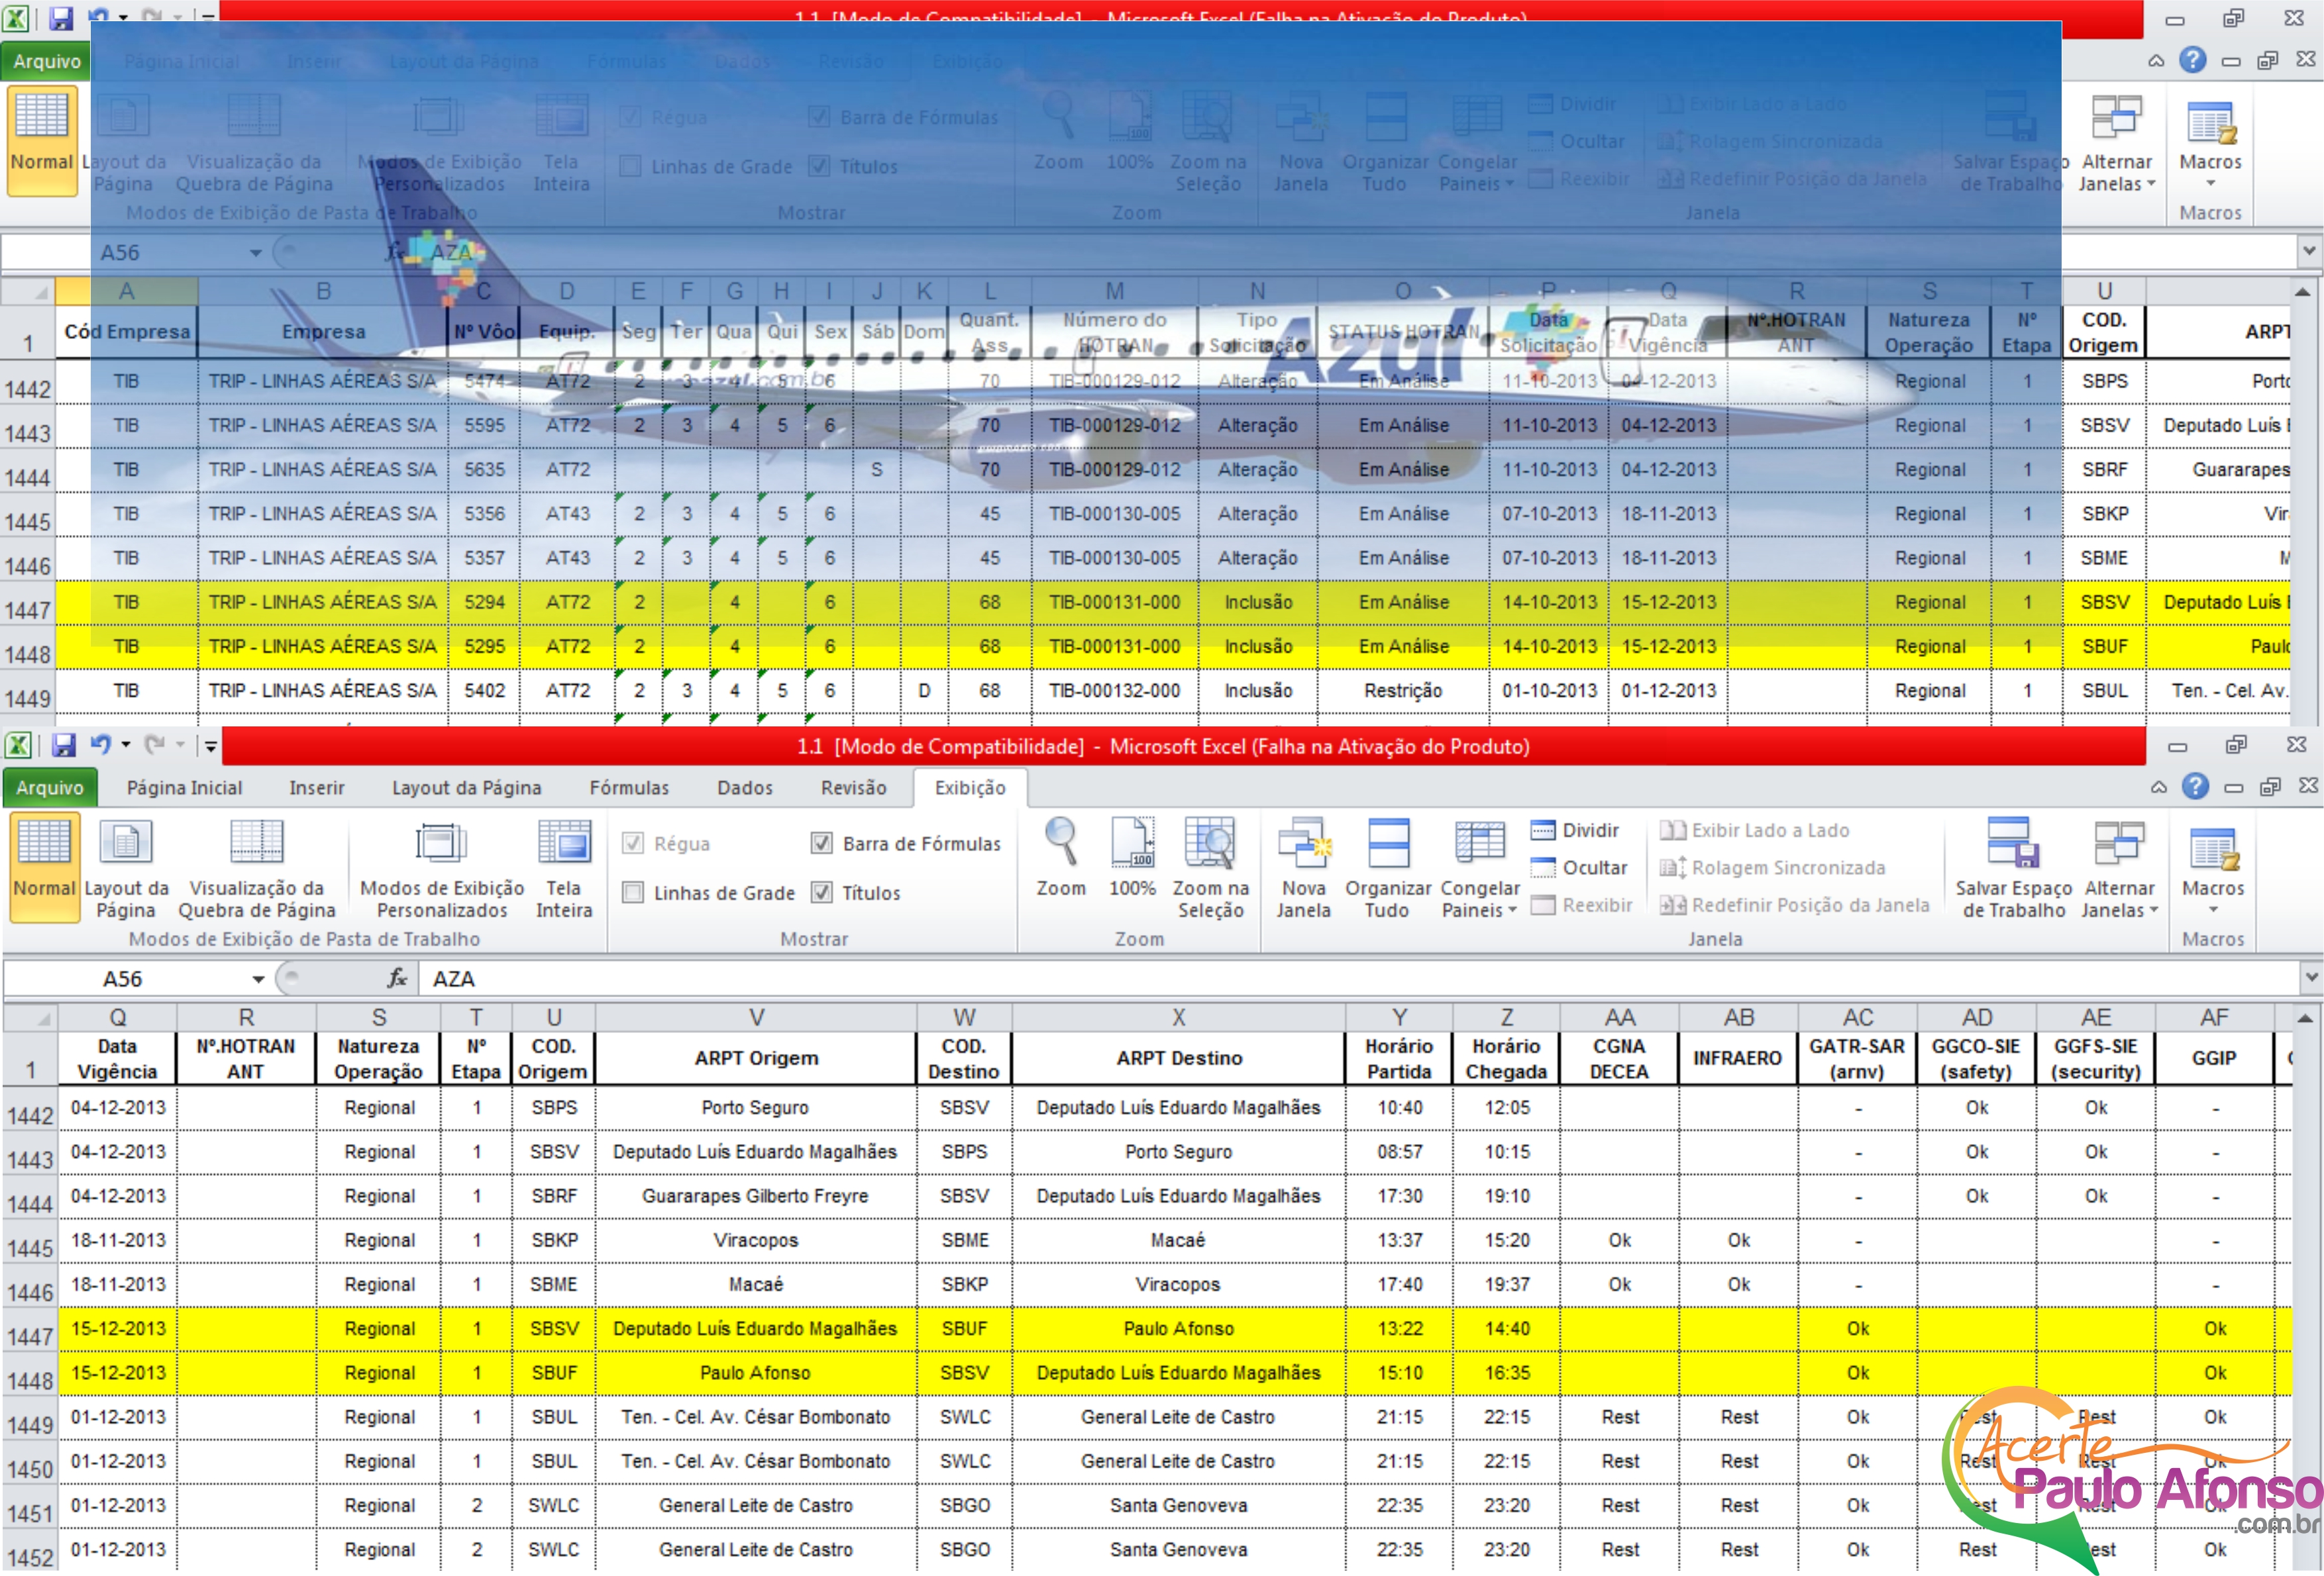Enable the Linhas de Grade checkbox

tap(633, 893)
